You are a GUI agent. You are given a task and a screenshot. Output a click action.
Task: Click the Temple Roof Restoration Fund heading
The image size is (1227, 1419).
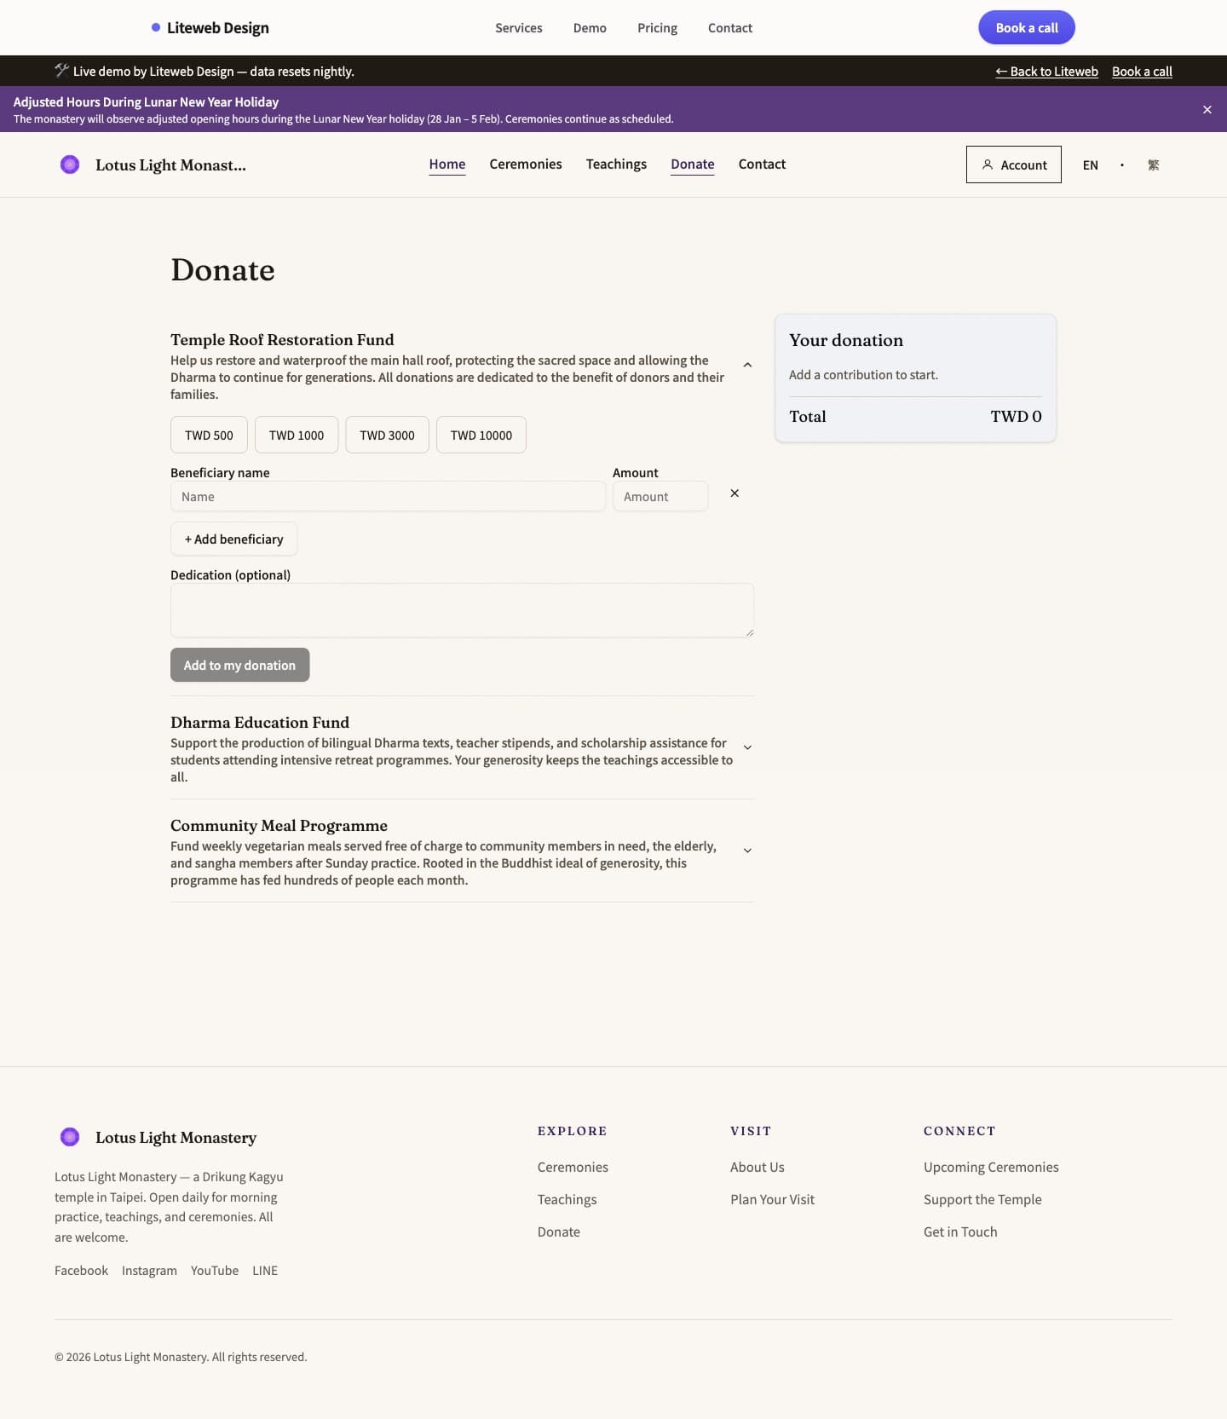282,339
